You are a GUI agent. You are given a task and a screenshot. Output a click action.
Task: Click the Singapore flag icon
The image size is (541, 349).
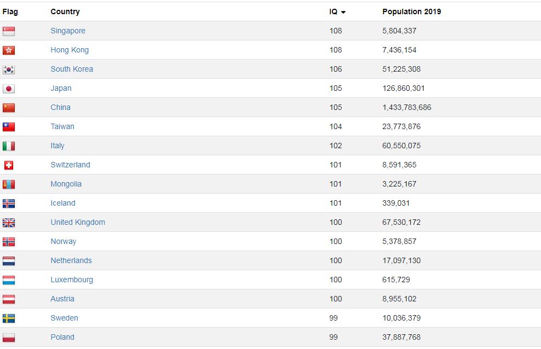(9, 31)
